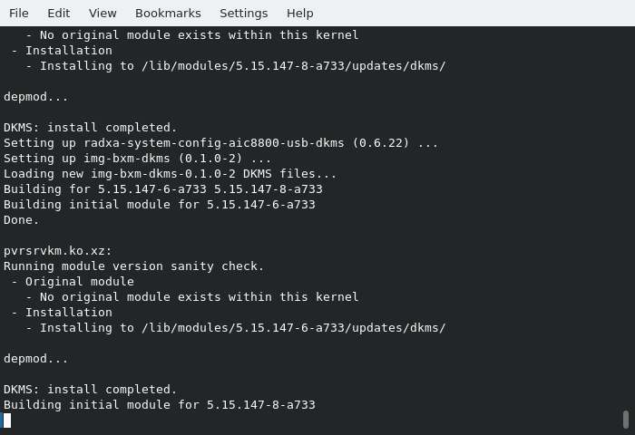This screenshot has height=435, width=635.
Task: Click 'Building initial module for 5.15.147-6-a733' line
Action: point(160,205)
